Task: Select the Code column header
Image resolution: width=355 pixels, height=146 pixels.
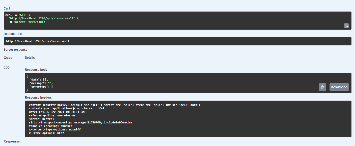Action: 8,57
